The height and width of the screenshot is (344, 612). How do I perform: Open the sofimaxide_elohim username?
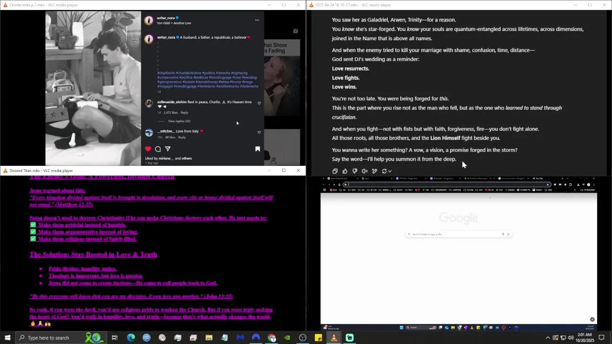click(x=172, y=102)
